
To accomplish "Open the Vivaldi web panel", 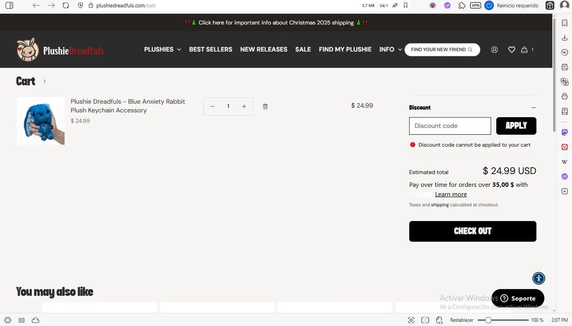I will (x=565, y=147).
